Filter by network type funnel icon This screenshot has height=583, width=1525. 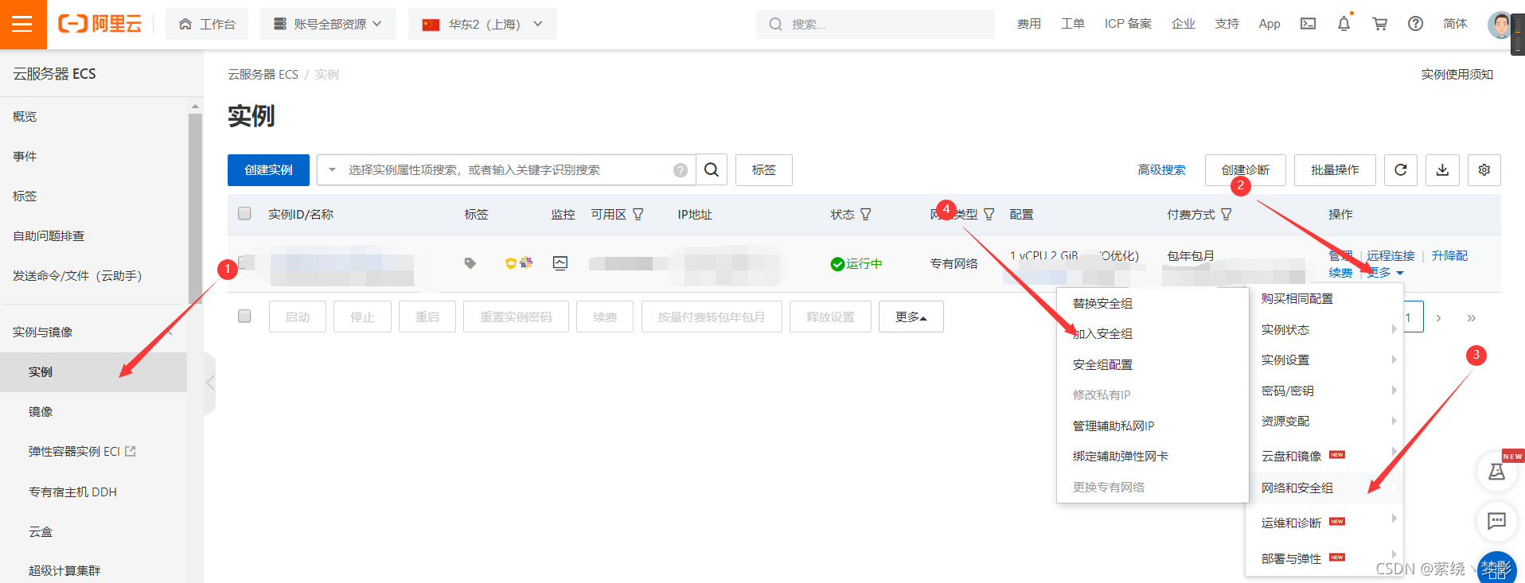tap(989, 214)
